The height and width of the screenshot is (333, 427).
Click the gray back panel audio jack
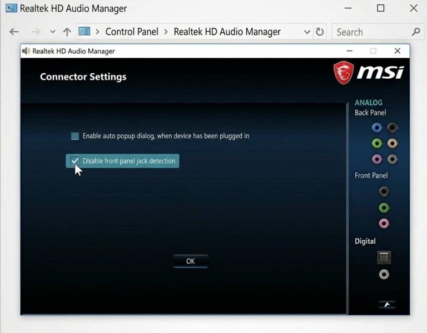[x=393, y=159]
